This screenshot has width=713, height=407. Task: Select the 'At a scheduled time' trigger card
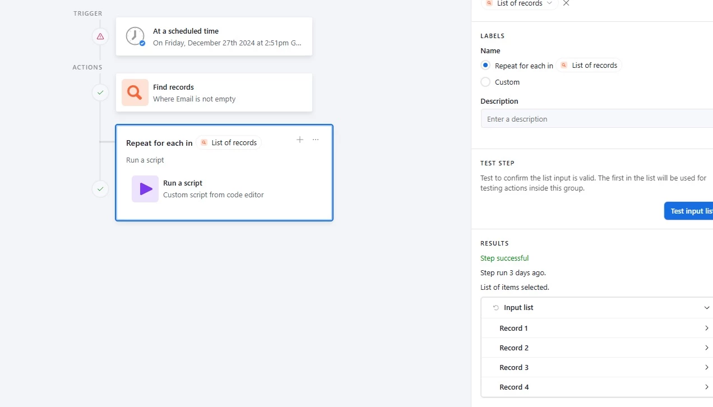point(214,36)
